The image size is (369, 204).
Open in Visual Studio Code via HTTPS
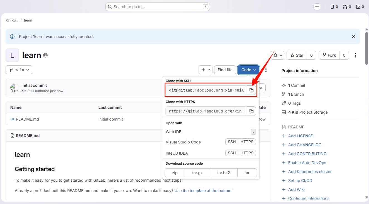(247, 142)
